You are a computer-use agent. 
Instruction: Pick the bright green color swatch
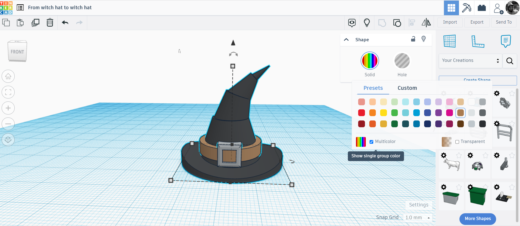pyautogui.click(x=395, y=113)
